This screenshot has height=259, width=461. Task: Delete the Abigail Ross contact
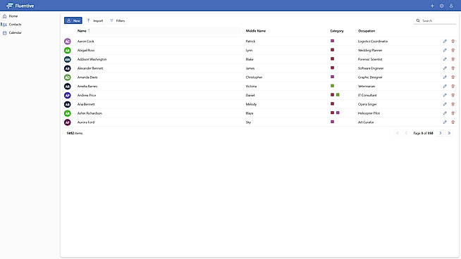(x=453, y=50)
